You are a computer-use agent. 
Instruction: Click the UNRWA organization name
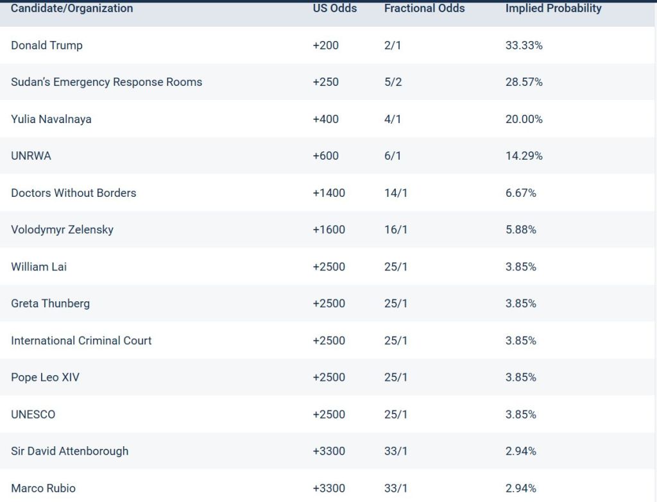click(x=31, y=156)
